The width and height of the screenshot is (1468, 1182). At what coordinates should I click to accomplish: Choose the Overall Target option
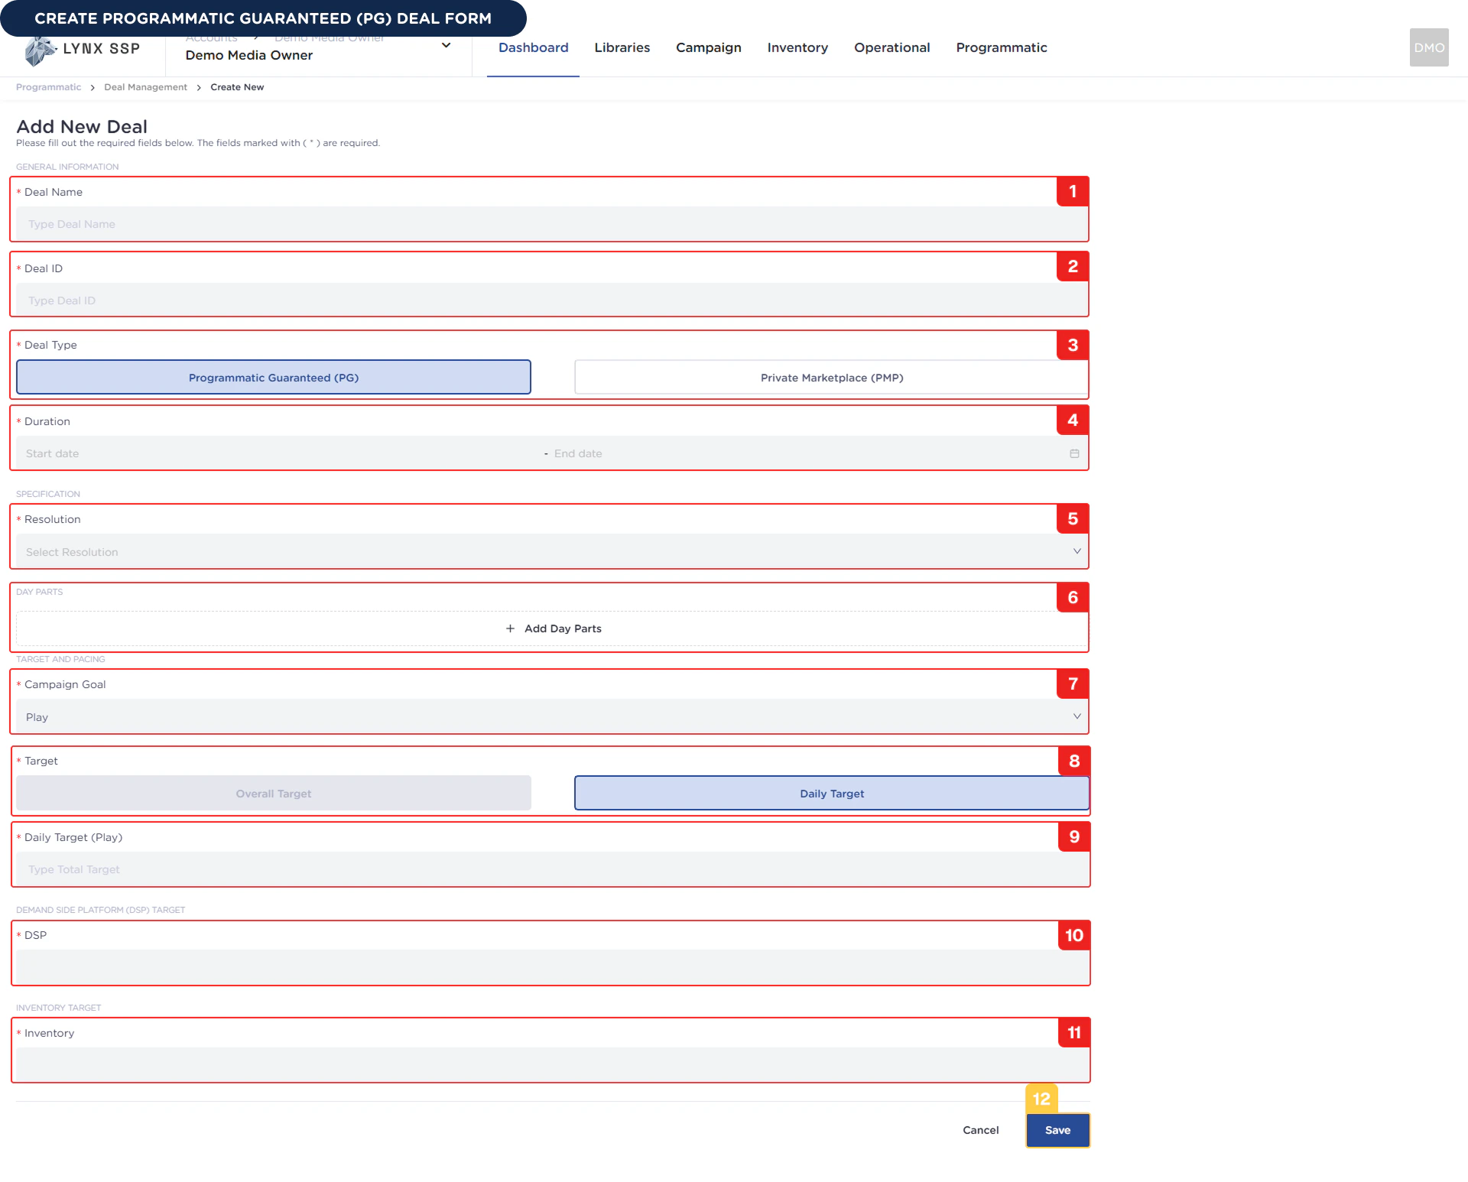click(274, 793)
